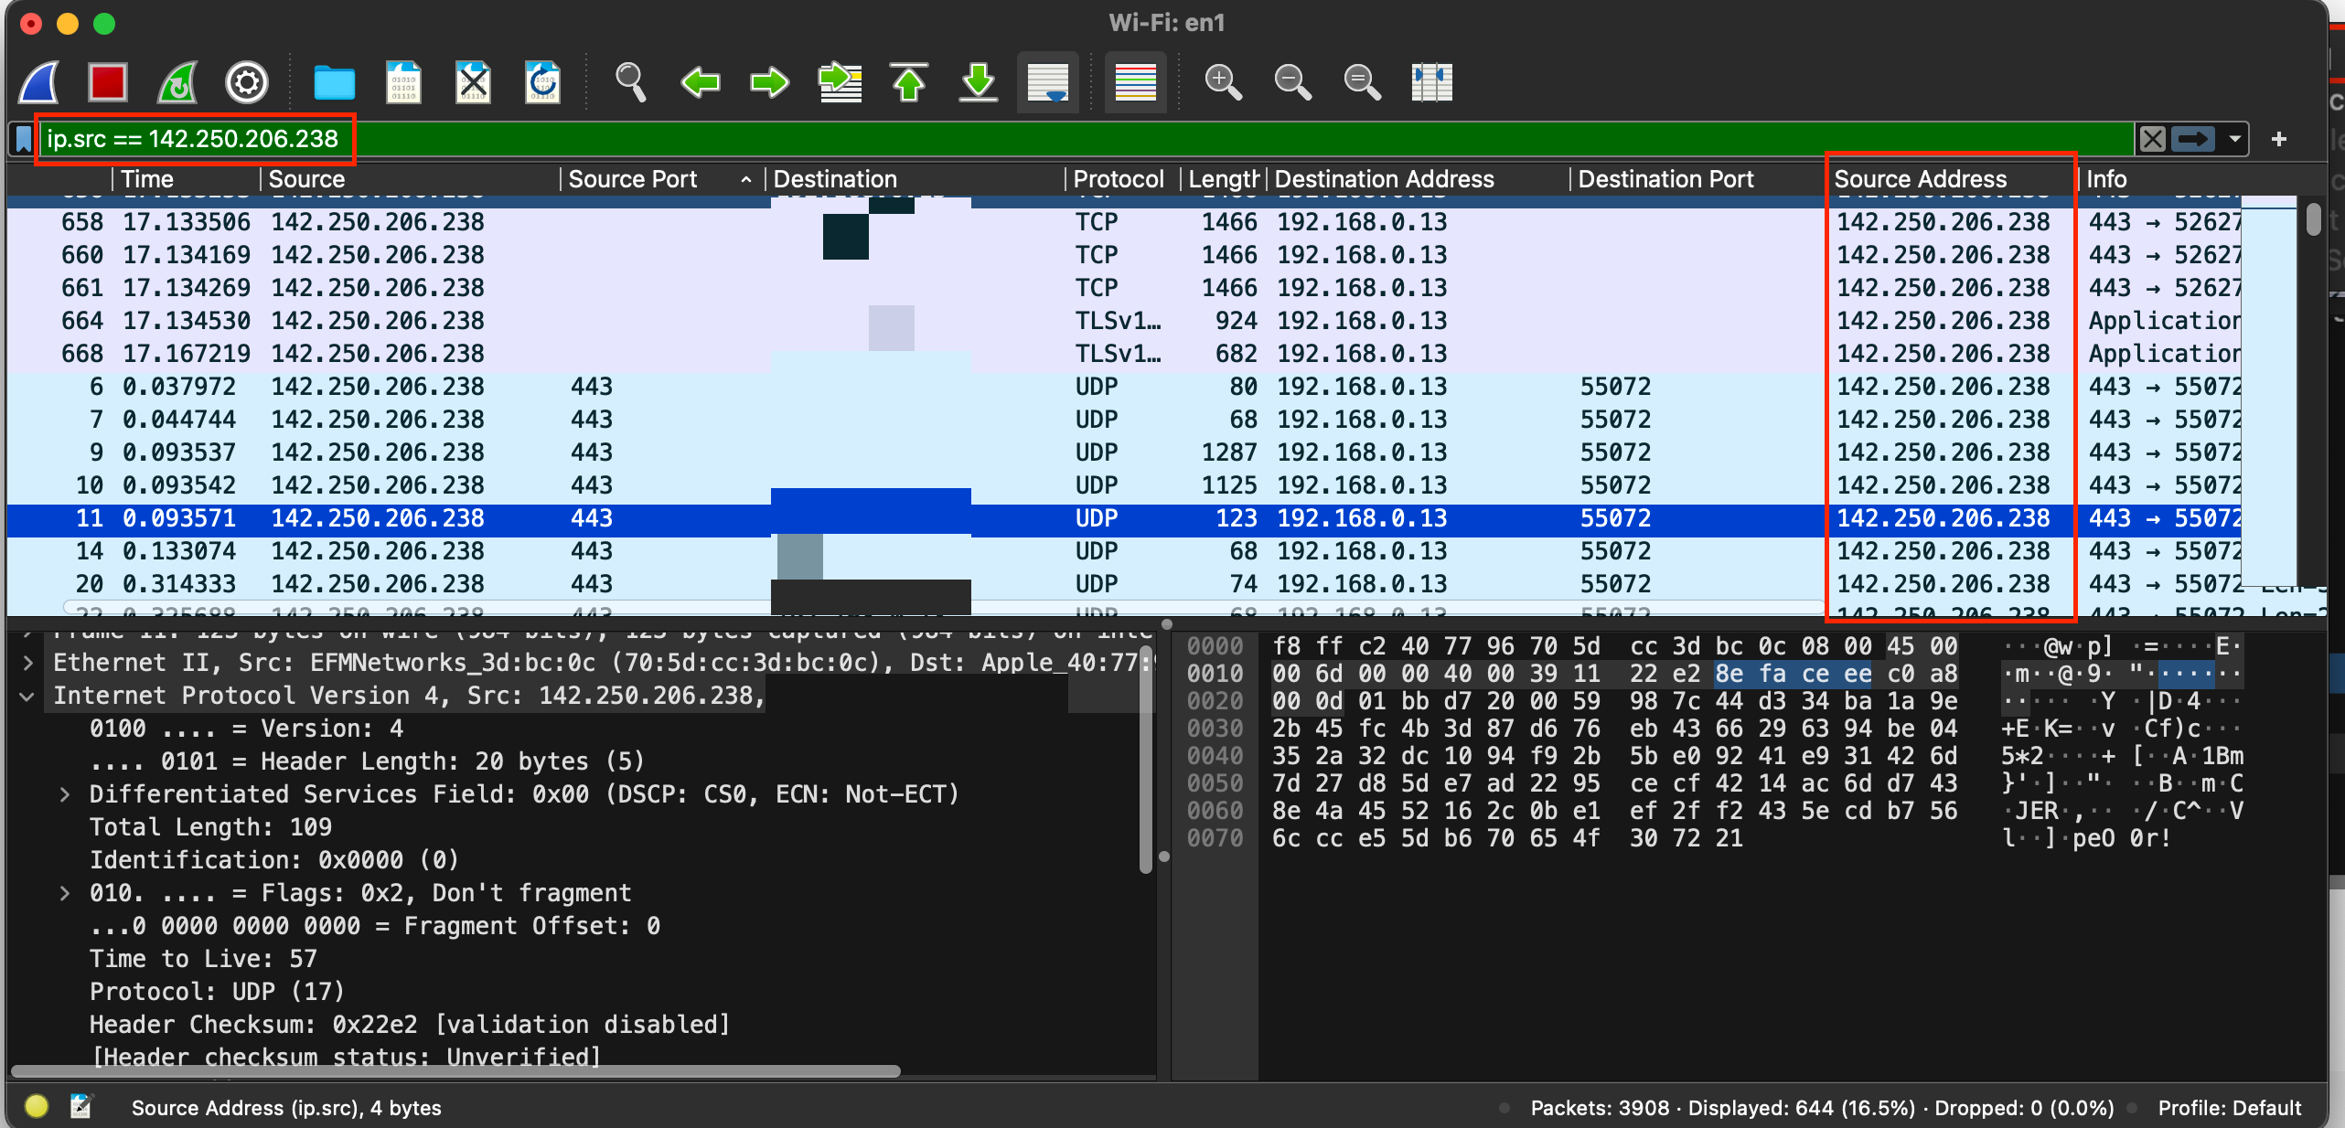Sort packets by Protocol column header
This screenshot has height=1128, width=2345.
(1118, 179)
